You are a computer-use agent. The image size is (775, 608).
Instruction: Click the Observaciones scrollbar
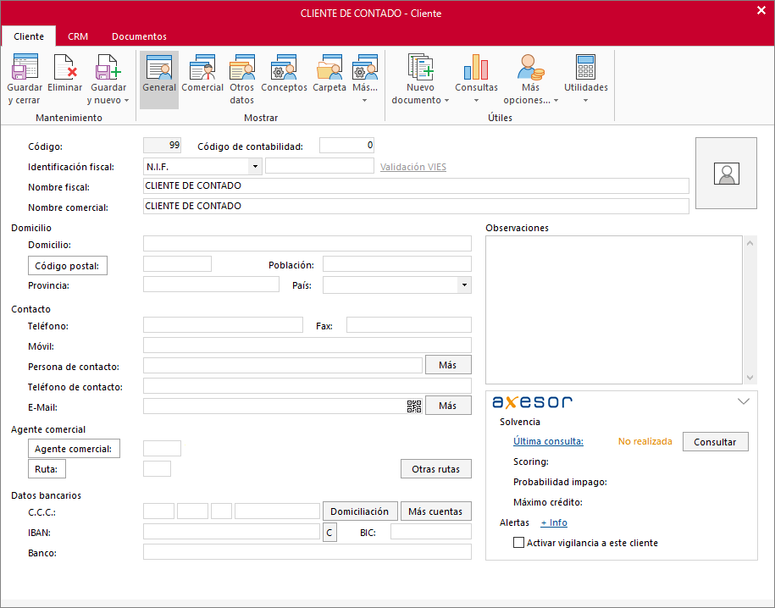pyautogui.click(x=750, y=309)
